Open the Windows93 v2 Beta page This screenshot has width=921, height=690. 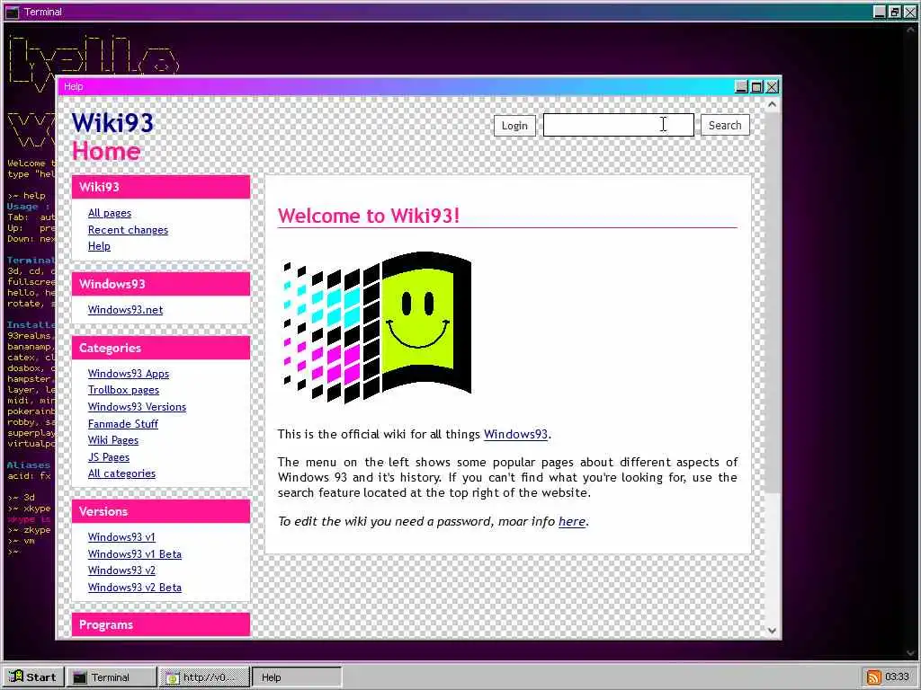(135, 588)
